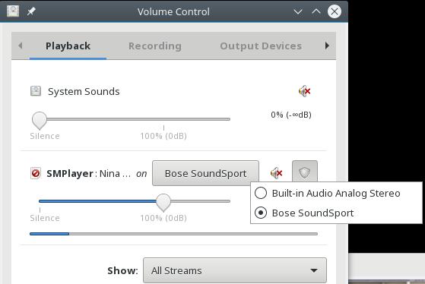Switch to the Output Devices tab
Screen dimensions: 425x284
click(x=261, y=46)
